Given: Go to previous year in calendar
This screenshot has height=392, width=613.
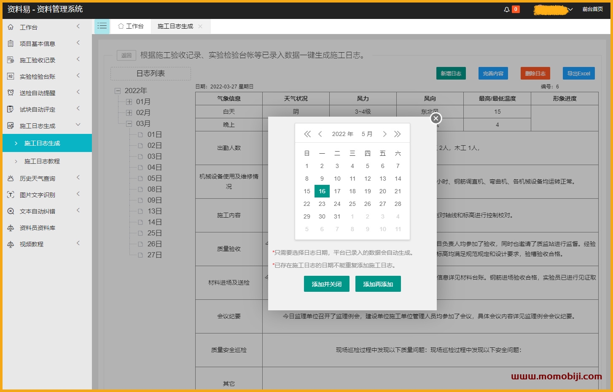Looking at the screenshot, I should tap(307, 134).
